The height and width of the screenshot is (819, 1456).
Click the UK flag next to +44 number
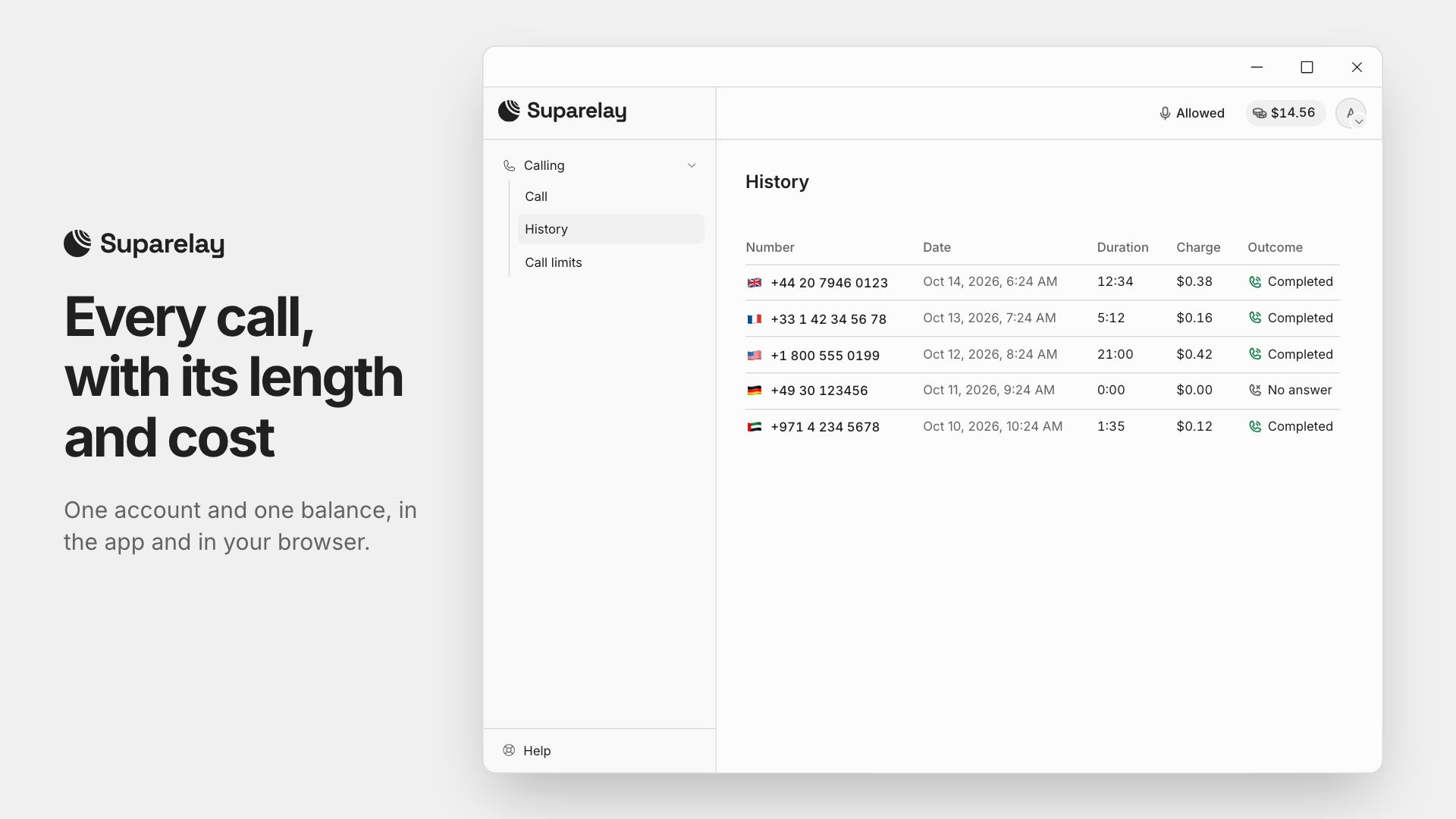pos(754,283)
